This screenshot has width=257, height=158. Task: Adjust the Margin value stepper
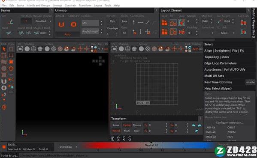coord(197,21)
